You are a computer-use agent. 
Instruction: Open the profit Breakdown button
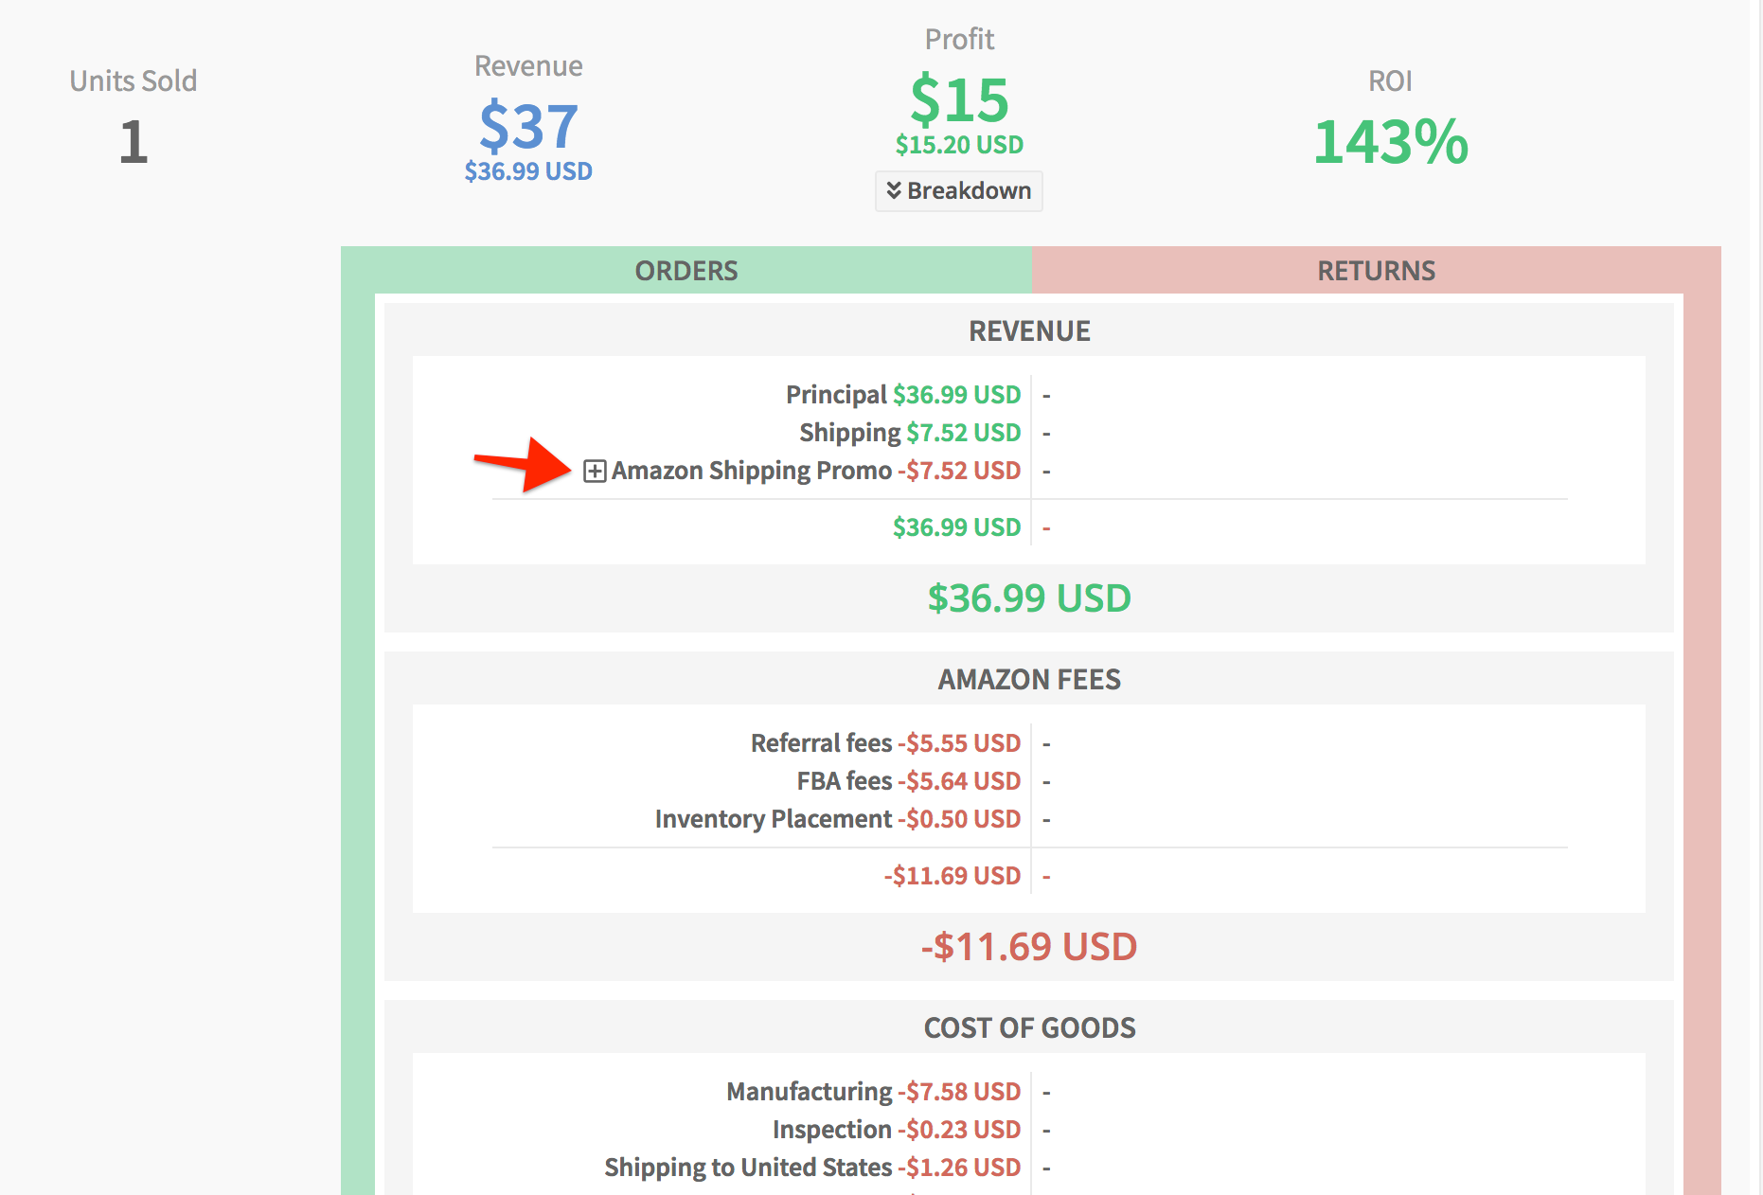tap(959, 191)
